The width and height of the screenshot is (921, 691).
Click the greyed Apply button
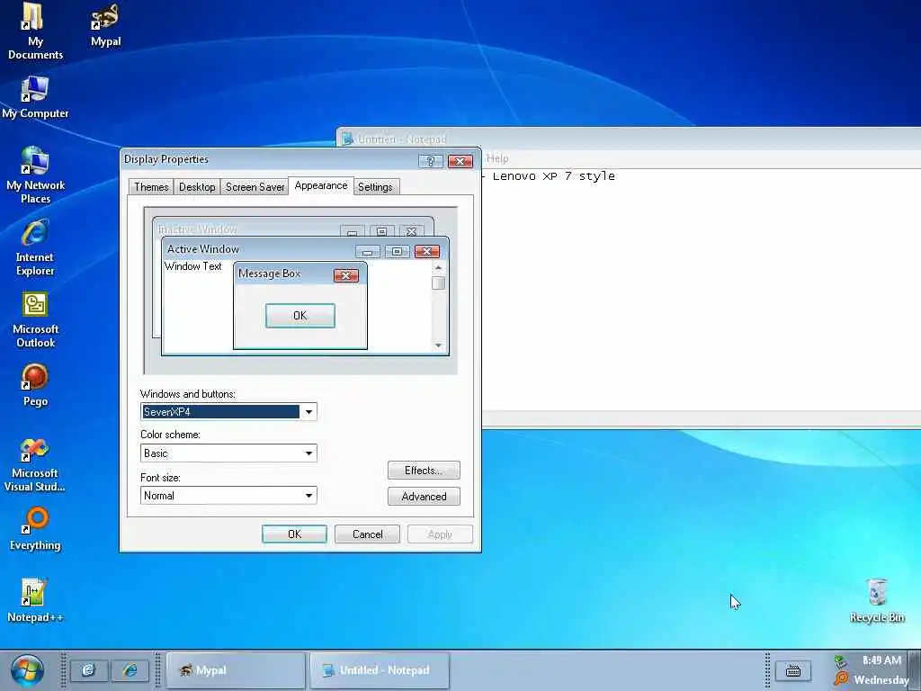[440, 534]
